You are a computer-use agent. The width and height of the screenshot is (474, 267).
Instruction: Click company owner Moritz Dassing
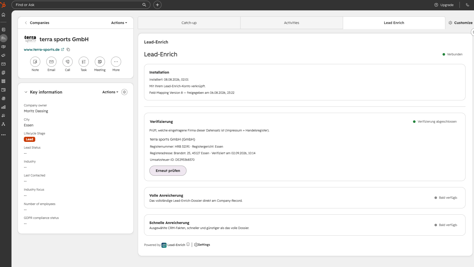36,111
